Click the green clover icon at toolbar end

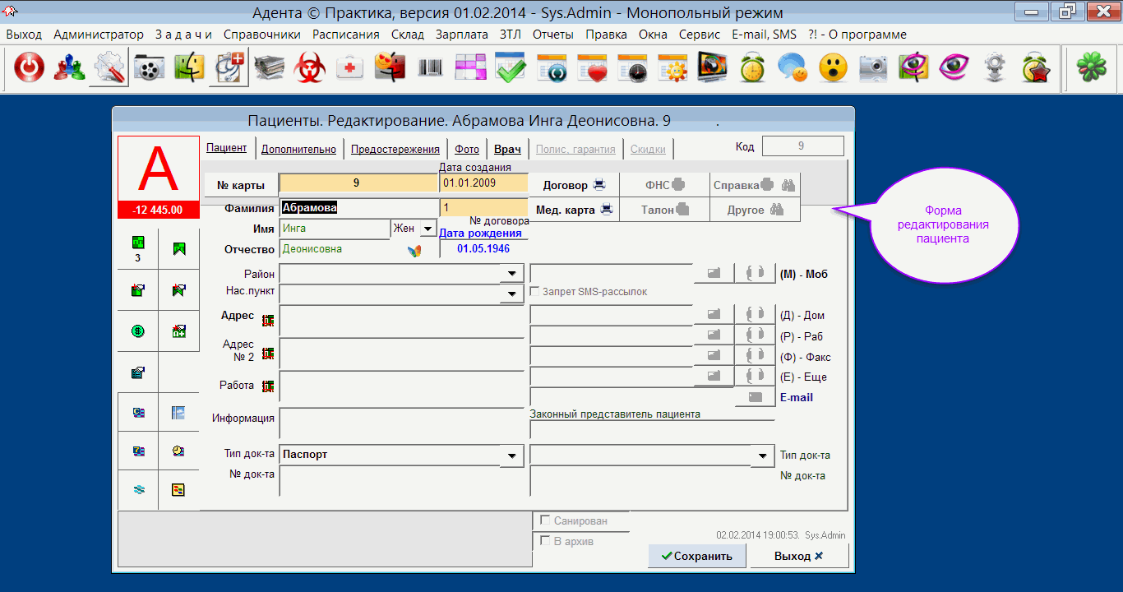1090,69
